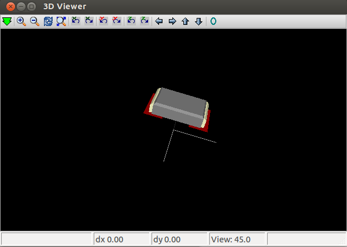Rotate Z counterclockwise with green Z icon
Image resolution: width=347 pixels, height=247 pixels.
coord(131,21)
